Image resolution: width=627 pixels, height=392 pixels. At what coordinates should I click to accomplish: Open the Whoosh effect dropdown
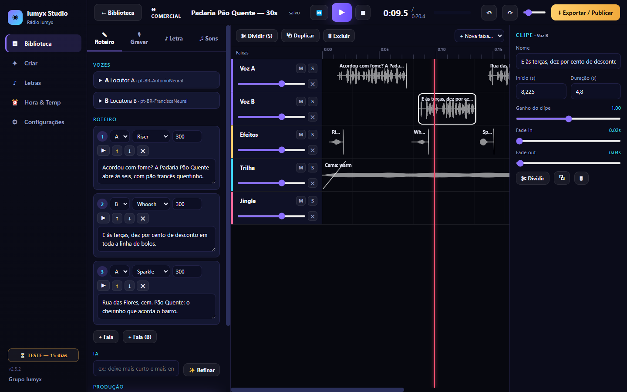(151, 204)
